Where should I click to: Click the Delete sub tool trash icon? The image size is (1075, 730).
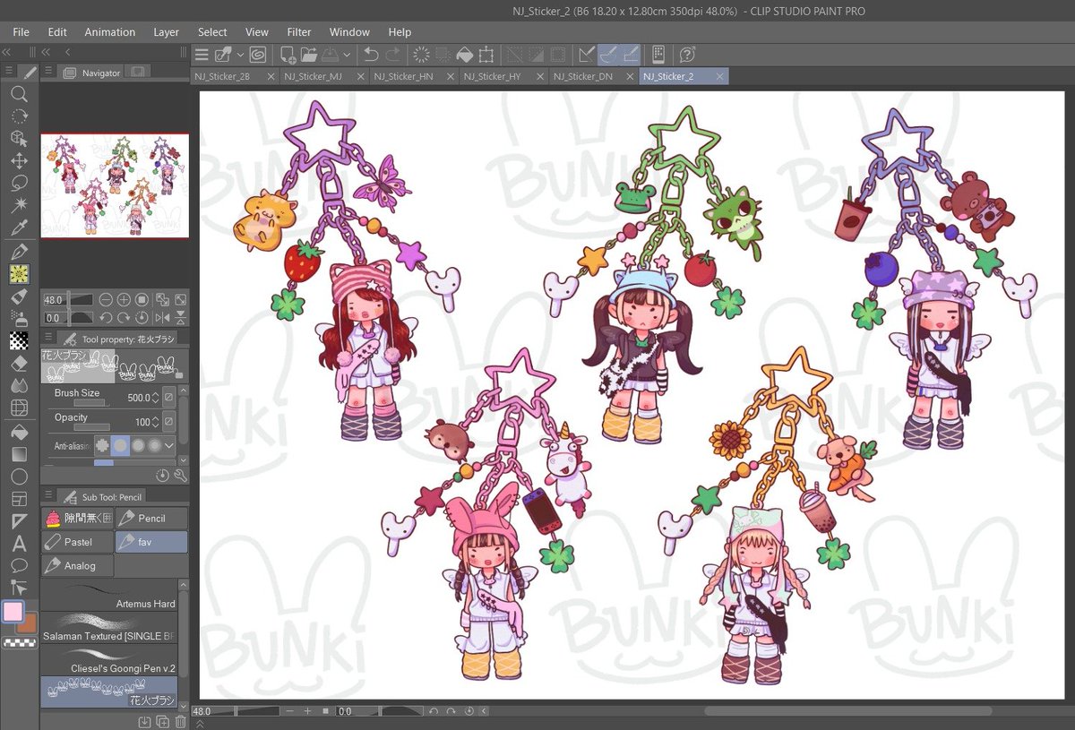(x=181, y=722)
